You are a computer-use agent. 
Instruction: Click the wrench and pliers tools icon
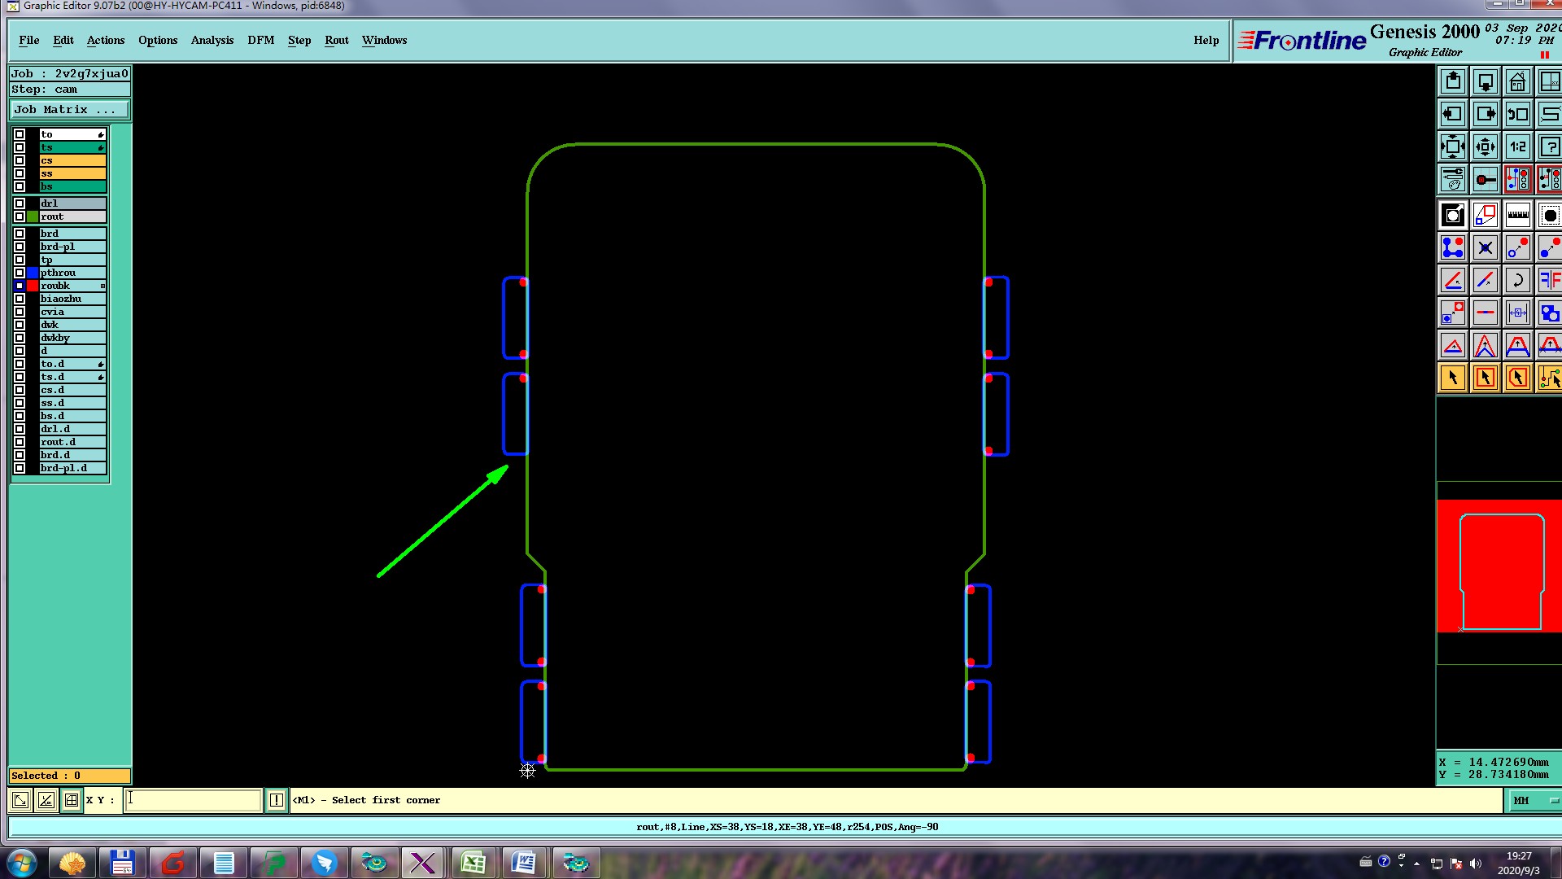(1452, 179)
